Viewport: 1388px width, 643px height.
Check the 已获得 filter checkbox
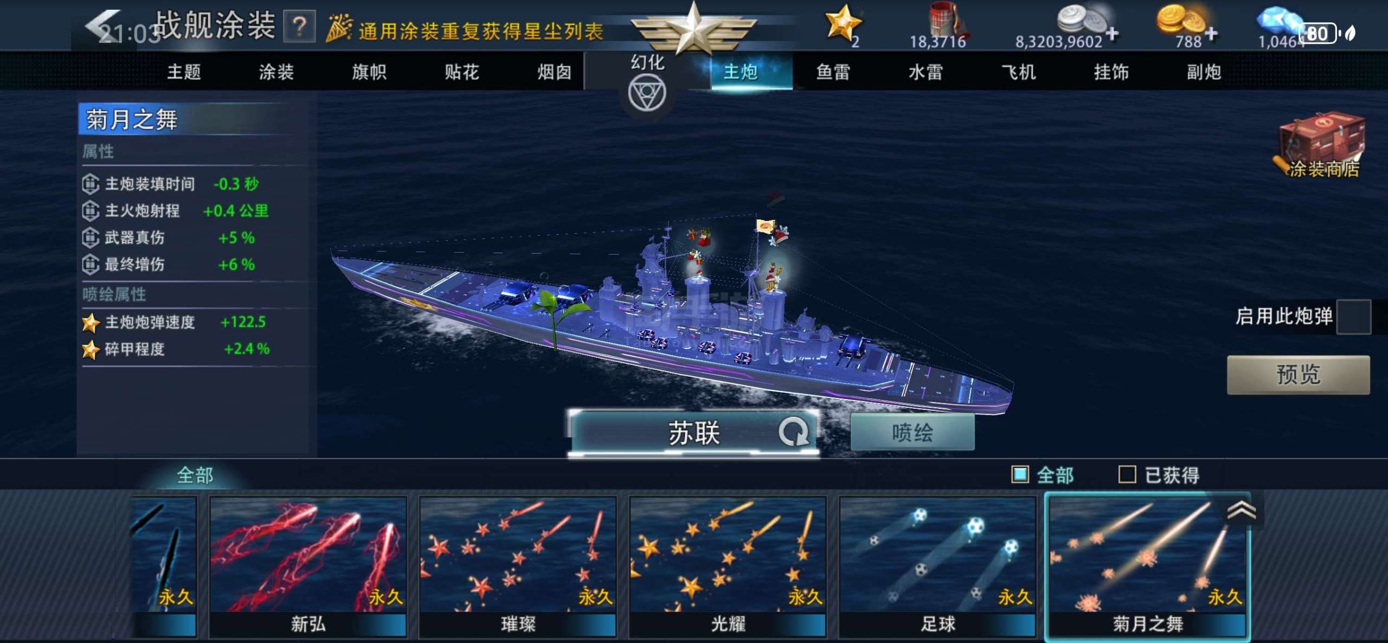tap(1127, 474)
